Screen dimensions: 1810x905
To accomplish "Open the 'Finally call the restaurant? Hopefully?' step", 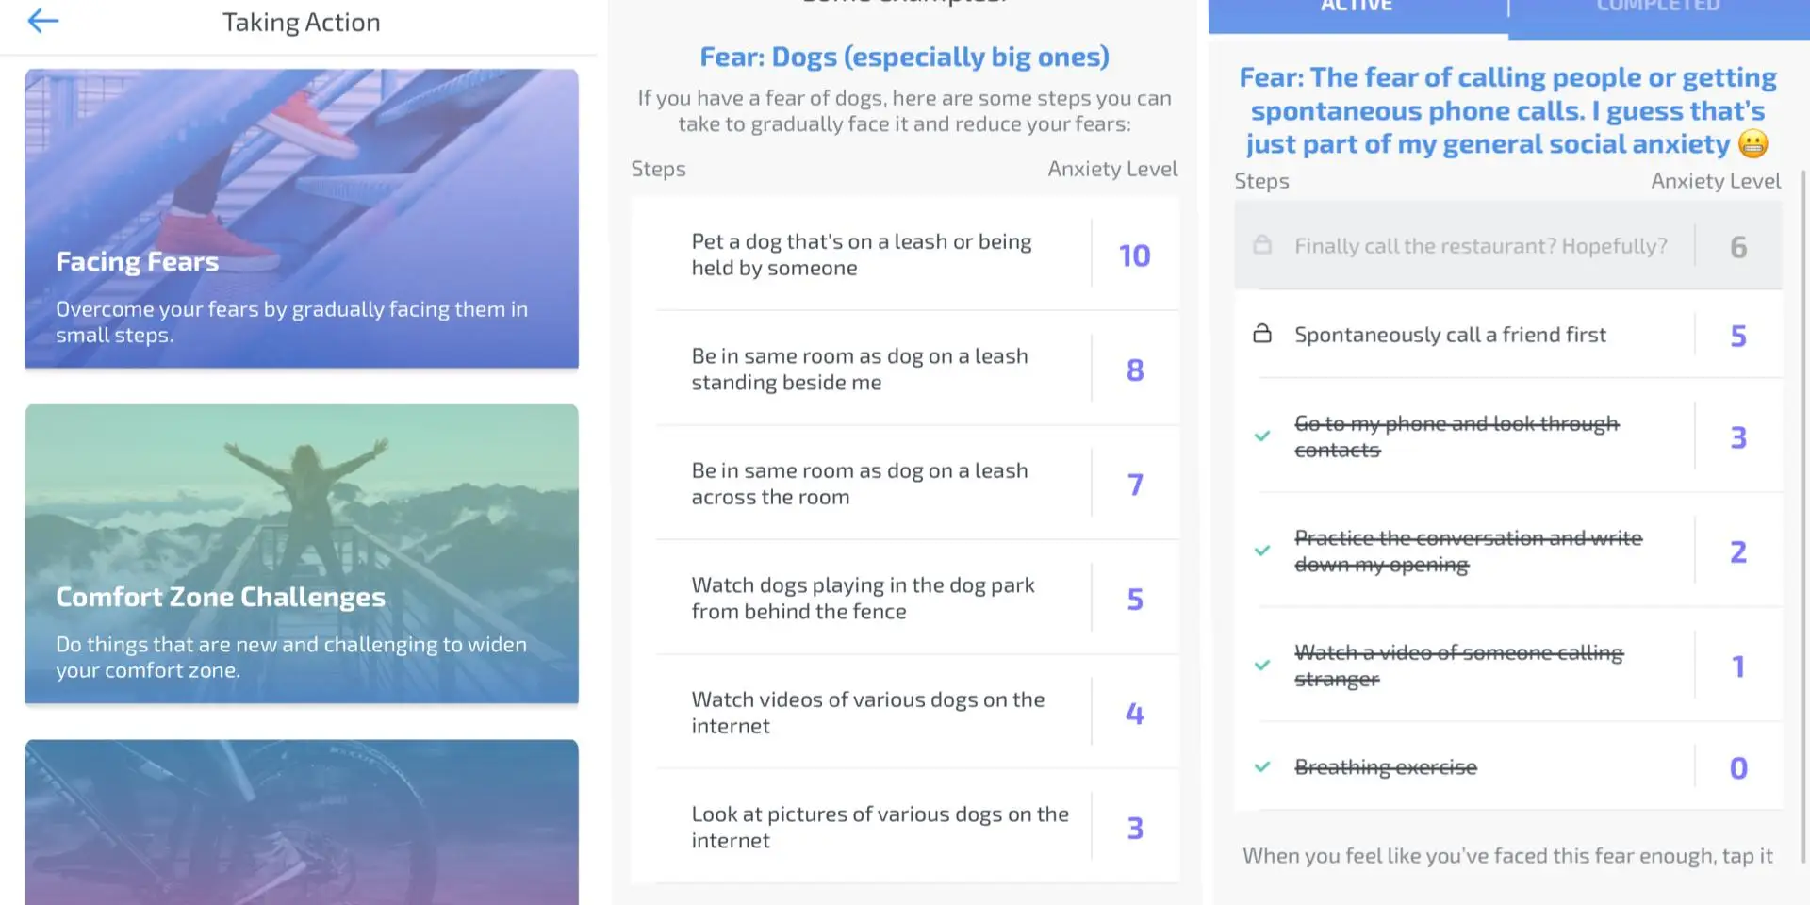I will [x=1508, y=245].
